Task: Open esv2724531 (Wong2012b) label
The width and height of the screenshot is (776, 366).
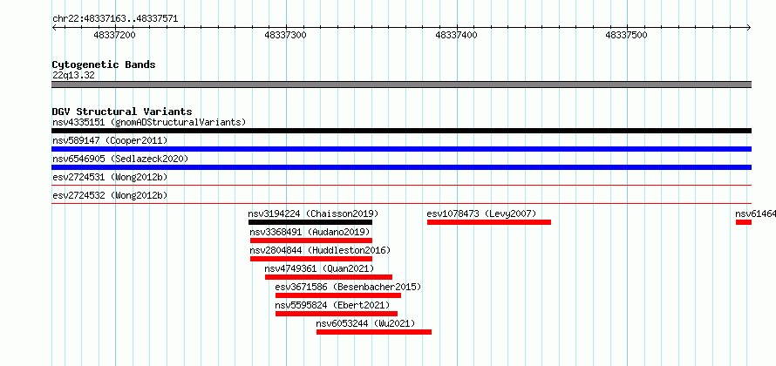Action: 110,177
